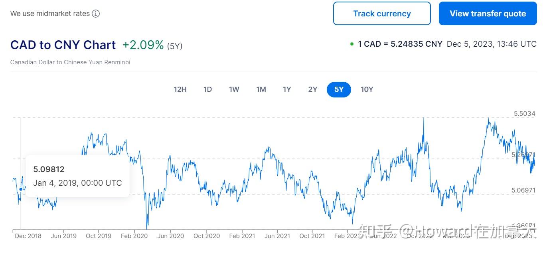Viewport: 551px width, 254px height.
Task: Click the green live rate status dot
Action: pyautogui.click(x=351, y=44)
